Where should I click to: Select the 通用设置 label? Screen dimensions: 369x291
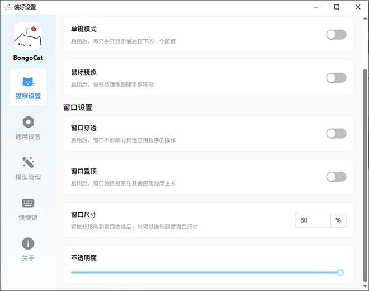[x=28, y=137]
